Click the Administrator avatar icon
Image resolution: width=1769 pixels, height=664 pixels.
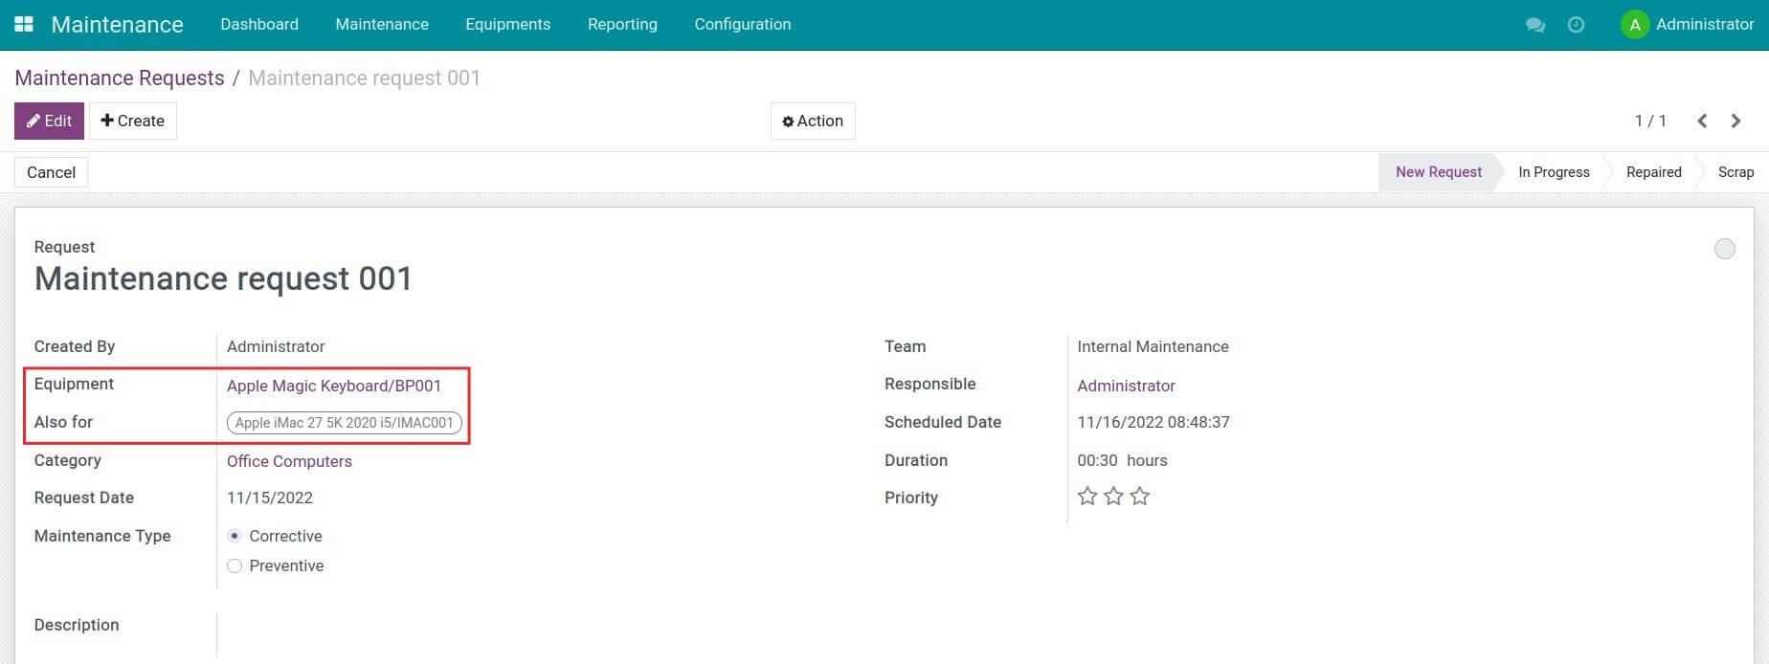click(x=1634, y=25)
